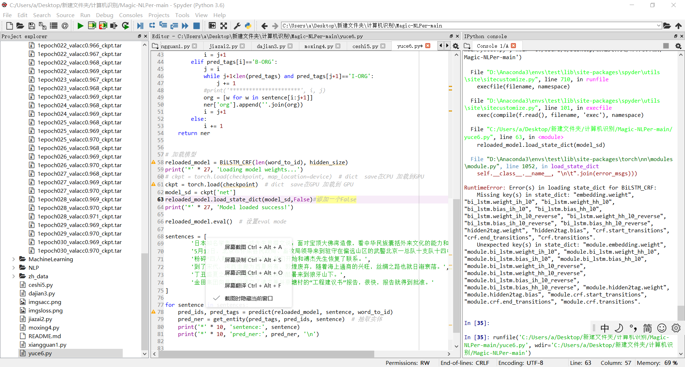This screenshot has height=367, width=685.
Task: Step into function debug icon
Action: click(163, 26)
